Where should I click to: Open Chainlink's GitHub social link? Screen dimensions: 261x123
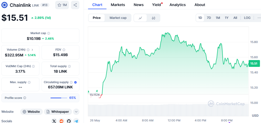[69, 121]
